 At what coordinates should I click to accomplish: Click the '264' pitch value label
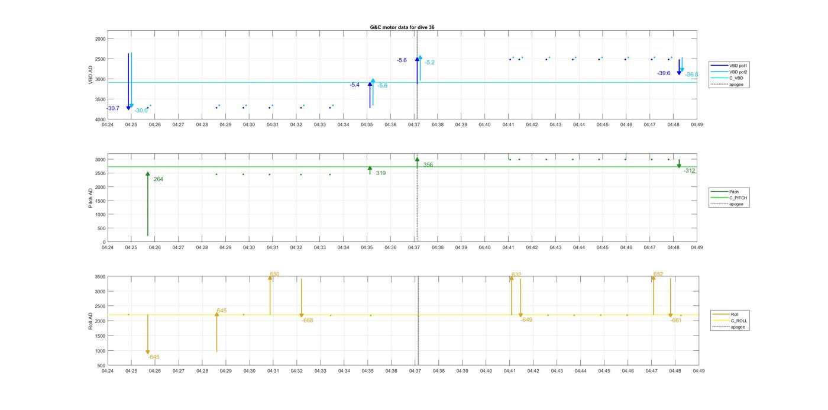(158, 179)
